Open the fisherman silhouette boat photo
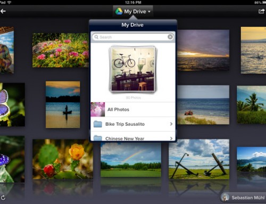Screen dimensions: 266x204 [x=63, y=104]
